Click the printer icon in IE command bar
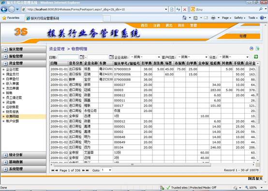 pyautogui.click(x=213, y=18)
